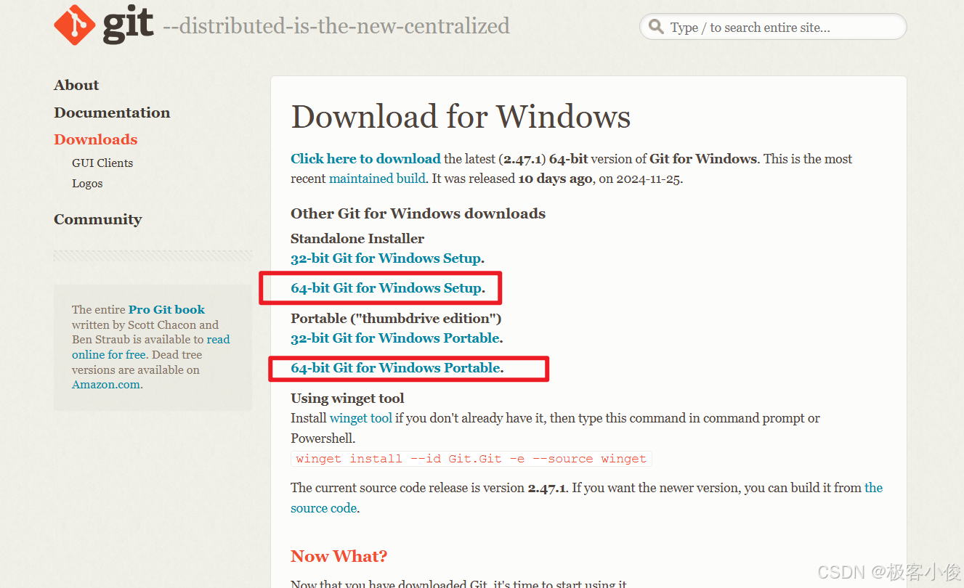Click the '--distributed-is-the-new-centralized' tagline
The image size is (964, 588).
pos(336,26)
